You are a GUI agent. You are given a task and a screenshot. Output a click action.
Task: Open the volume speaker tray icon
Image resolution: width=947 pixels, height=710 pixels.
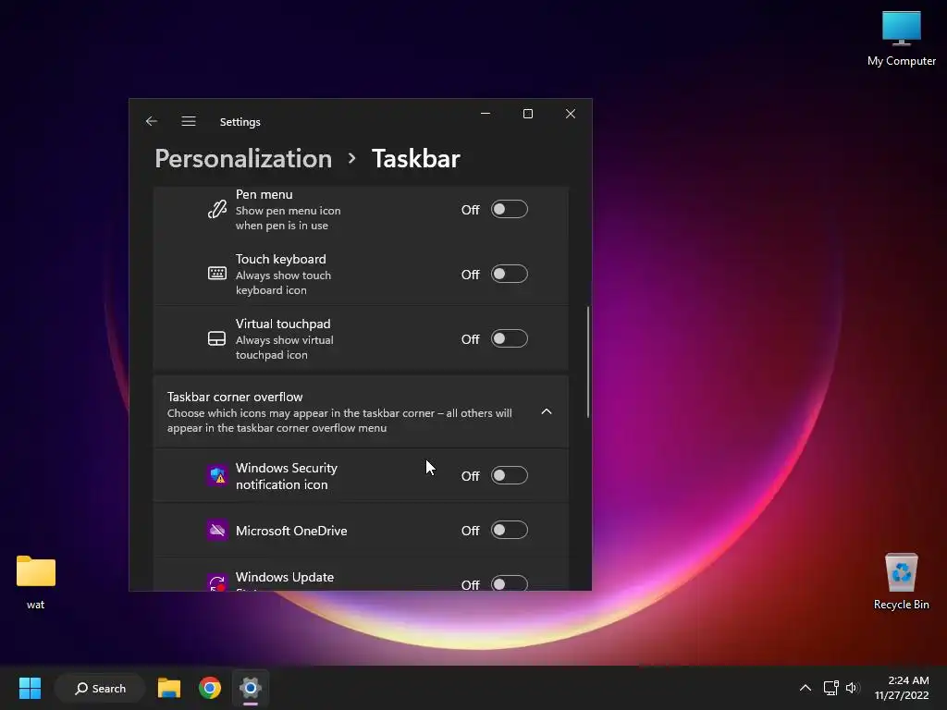click(852, 688)
